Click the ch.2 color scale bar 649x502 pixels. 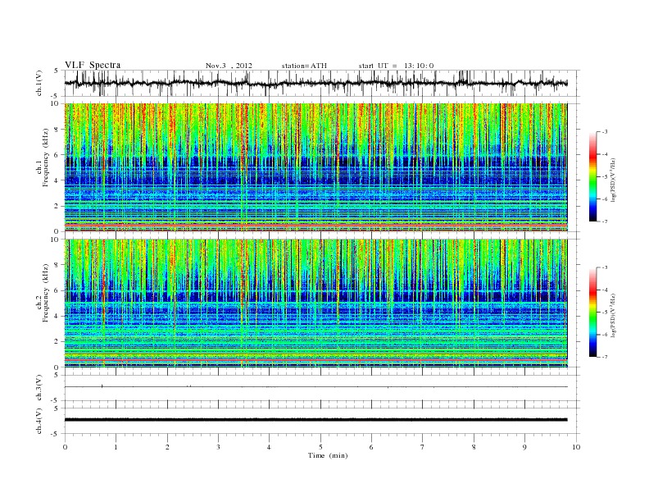point(593,312)
